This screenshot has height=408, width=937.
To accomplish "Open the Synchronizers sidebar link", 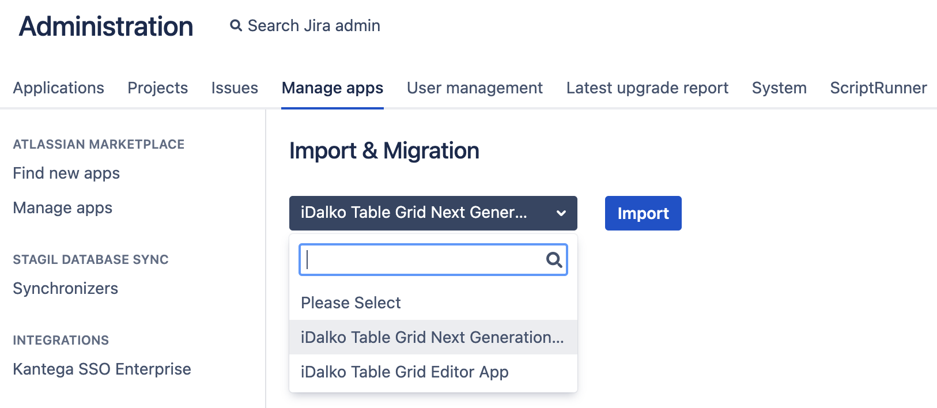I will (66, 288).
